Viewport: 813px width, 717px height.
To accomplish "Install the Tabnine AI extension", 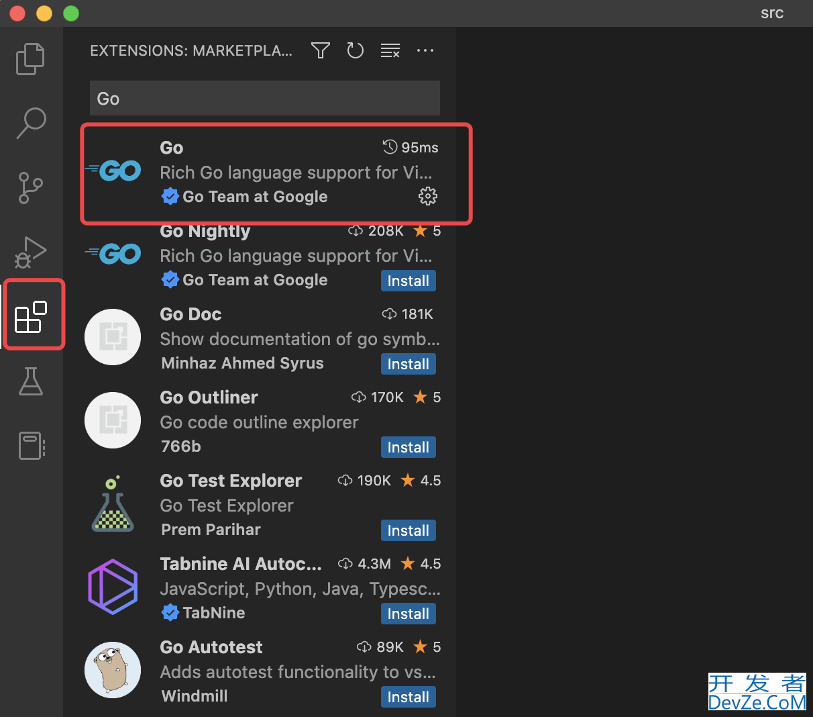I will [409, 614].
